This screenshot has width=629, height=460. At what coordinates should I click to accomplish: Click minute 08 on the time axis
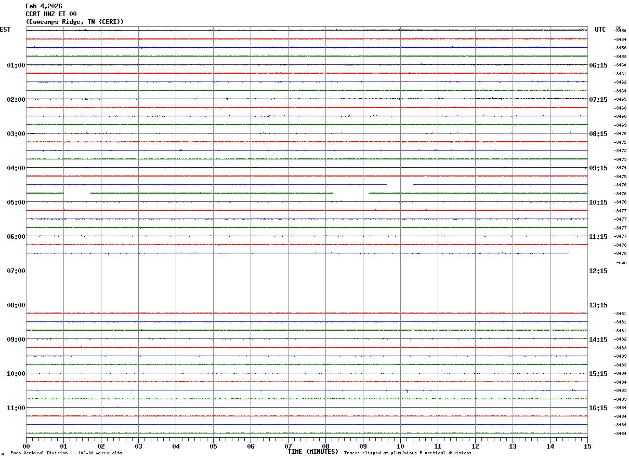pos(325,447)
